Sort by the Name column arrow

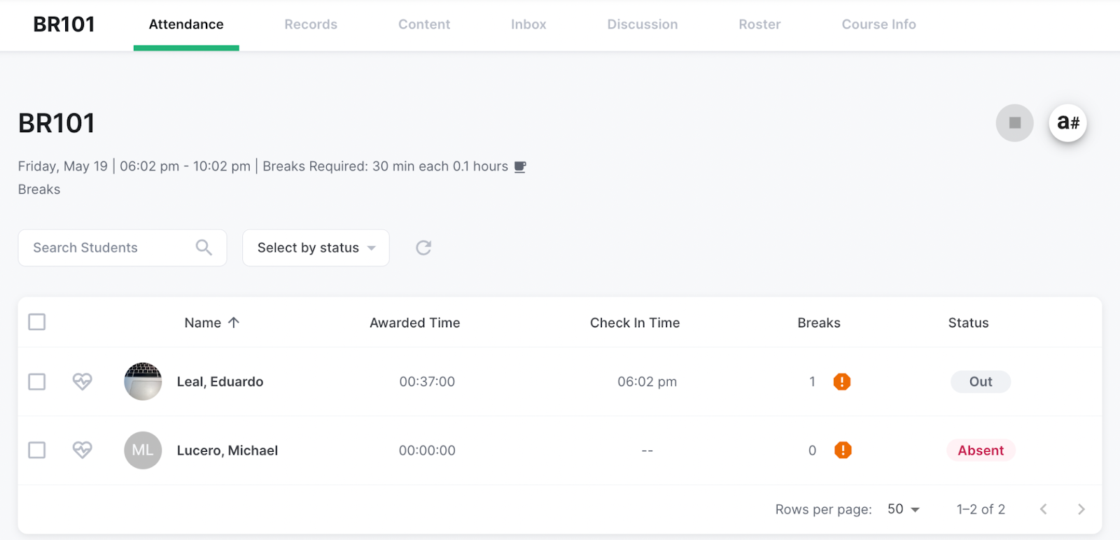click(234, 322)
